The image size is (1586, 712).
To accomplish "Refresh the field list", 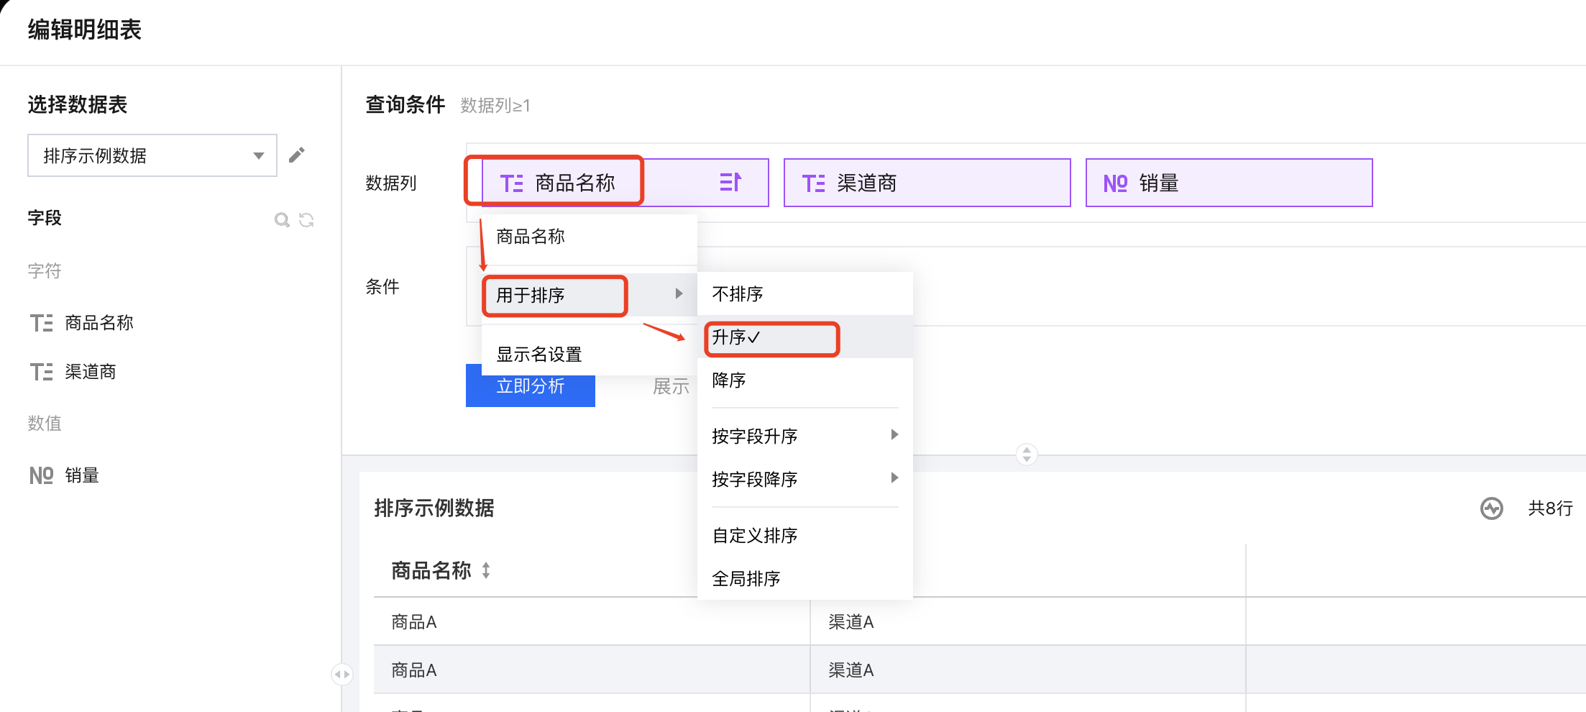I will [307, 220].
